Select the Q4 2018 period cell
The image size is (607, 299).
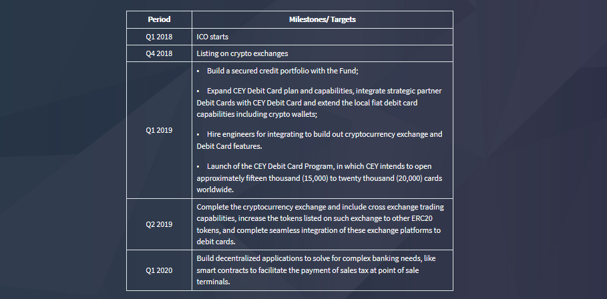159,53
